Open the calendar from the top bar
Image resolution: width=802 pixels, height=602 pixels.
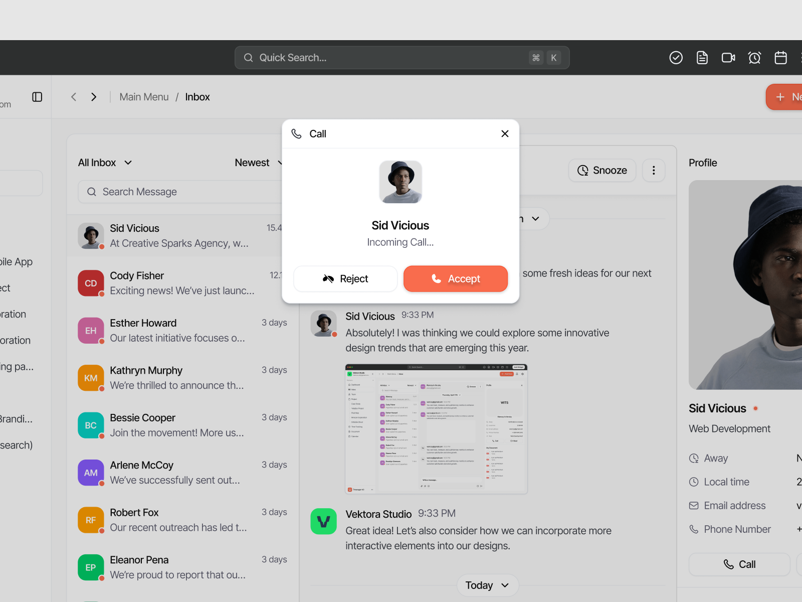tap(780, 57)
